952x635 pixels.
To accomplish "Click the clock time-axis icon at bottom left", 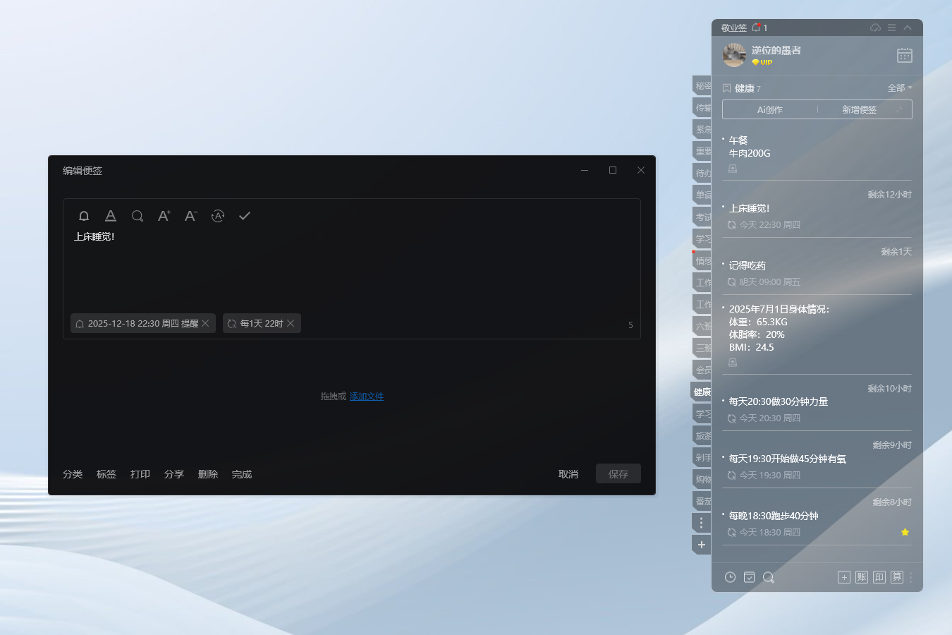I will pos(730,577).
